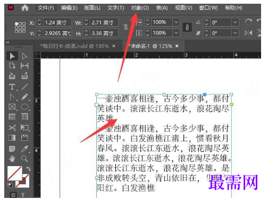Select the Direct Selection tool (white arrow)

[24, 56]
